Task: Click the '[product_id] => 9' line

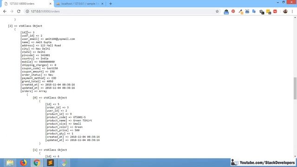Action: click(58, 114)
